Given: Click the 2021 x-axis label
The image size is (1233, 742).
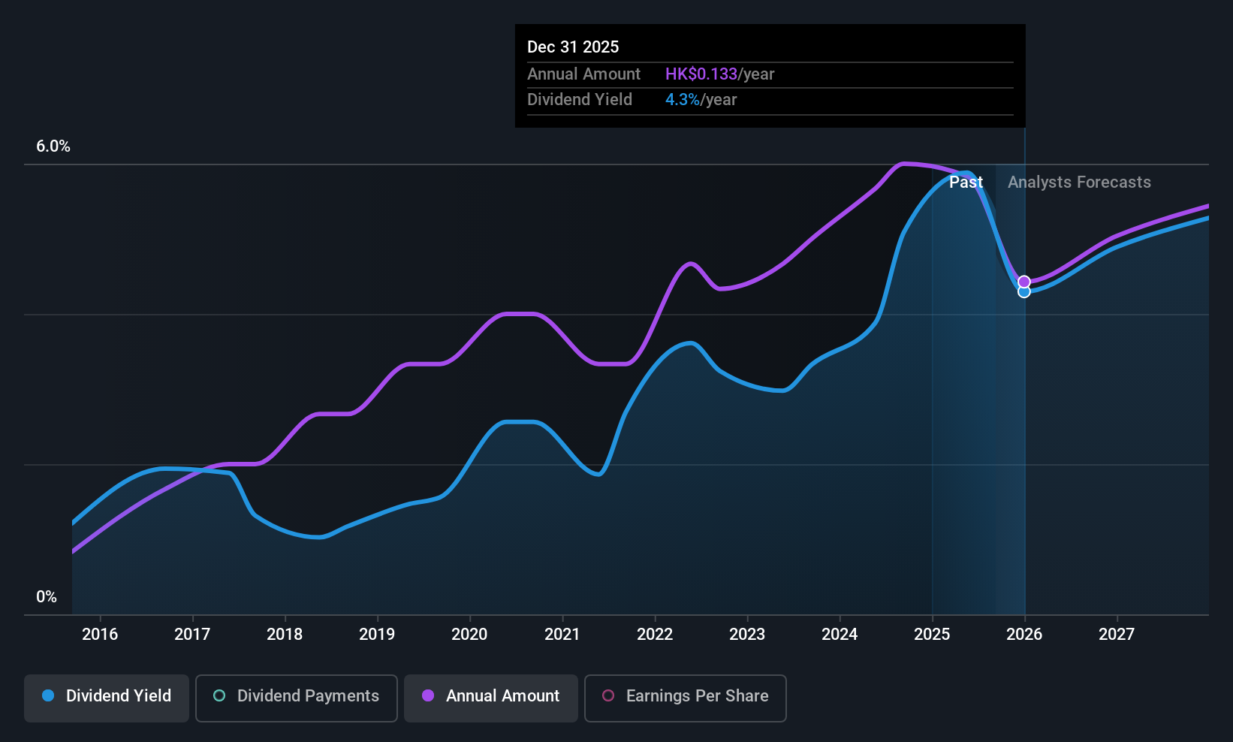Looking at the screenshot, I should click(562, 634).
